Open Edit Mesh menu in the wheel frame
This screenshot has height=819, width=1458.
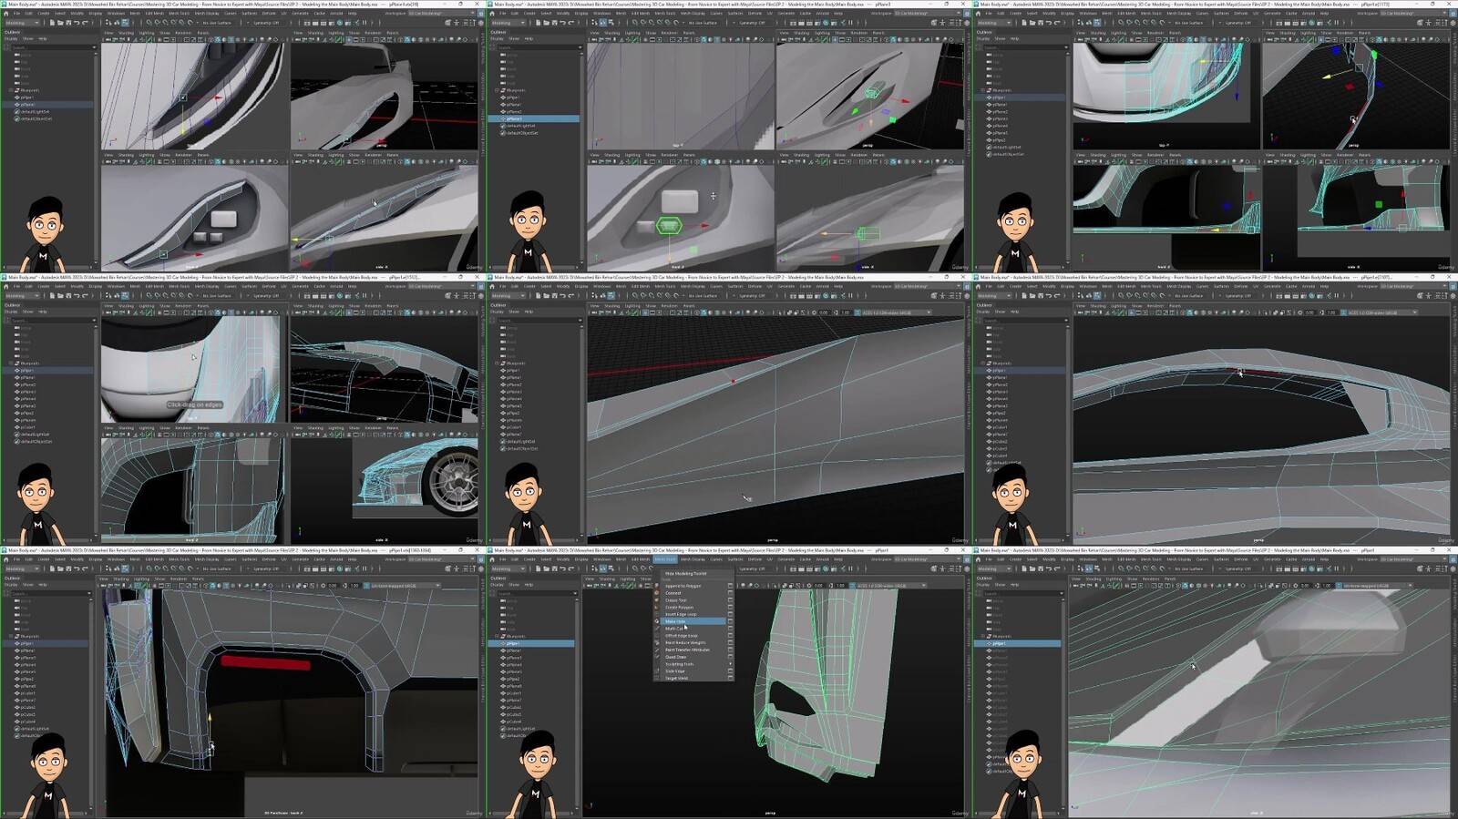[154, 285]
